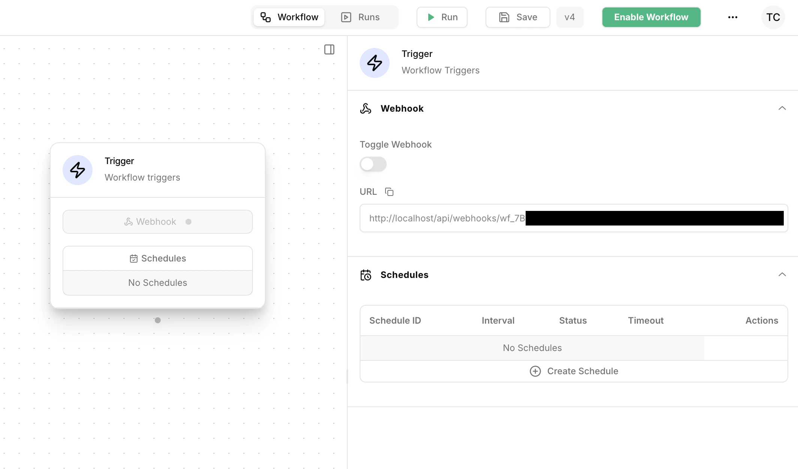Image resolution: width=798 pixels, height=469 pixels.
Task: Collapse the Schedules section
Action: click(782, 275)
